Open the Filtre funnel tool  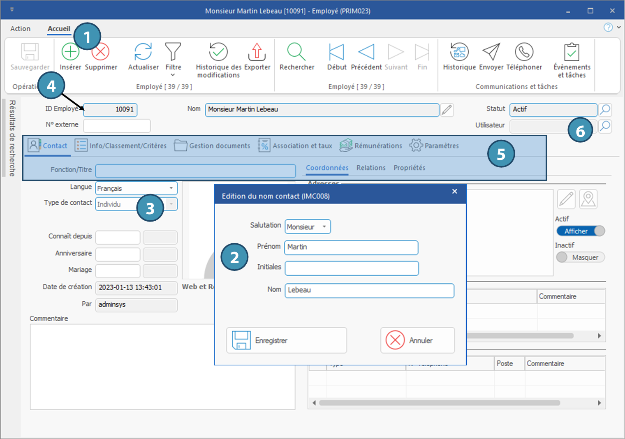173,52
